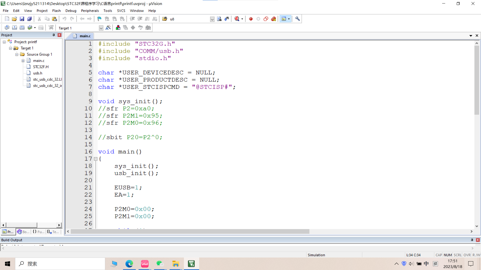Open Options for Target magic wand icon

108,28
